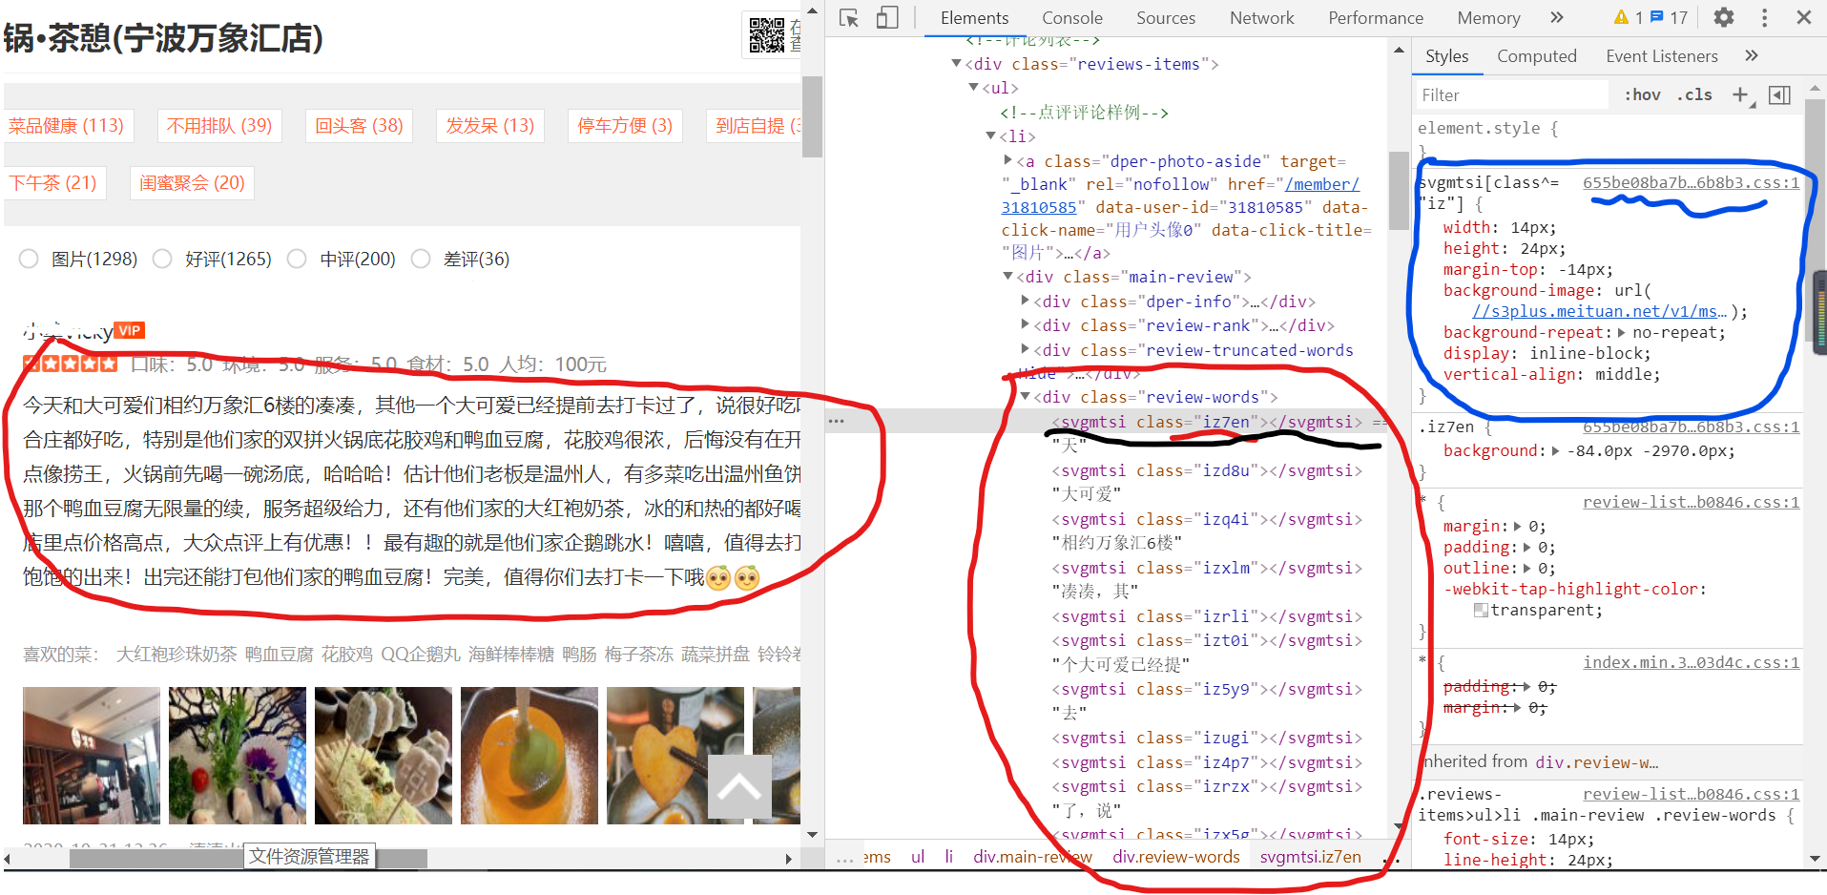Select the 差评(36) radio button
The width and height of the screenshot is (1827, 895).
click(421, 259)
